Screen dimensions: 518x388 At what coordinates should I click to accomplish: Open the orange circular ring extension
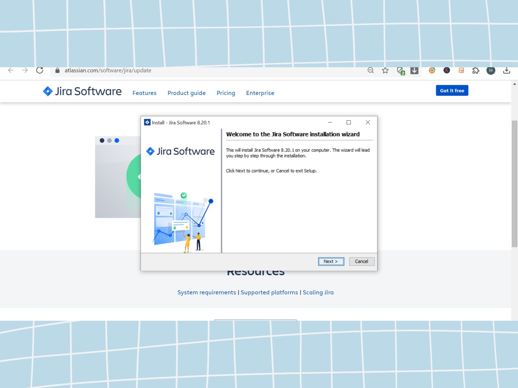[x=432, y=70]
